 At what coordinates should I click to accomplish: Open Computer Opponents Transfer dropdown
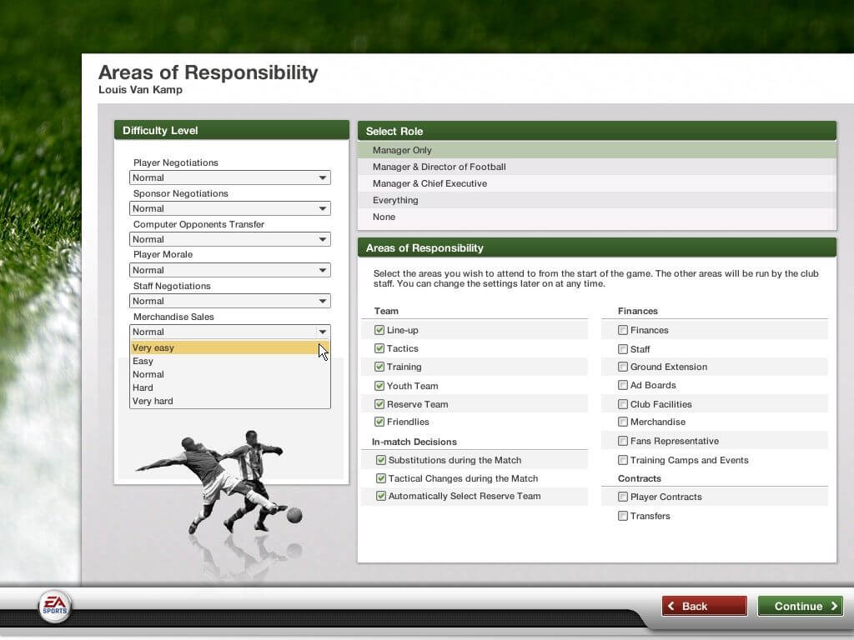click(x=230, y=239)
